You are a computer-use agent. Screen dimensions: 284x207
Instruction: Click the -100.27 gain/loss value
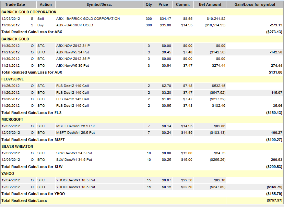[x=276, y=133]
